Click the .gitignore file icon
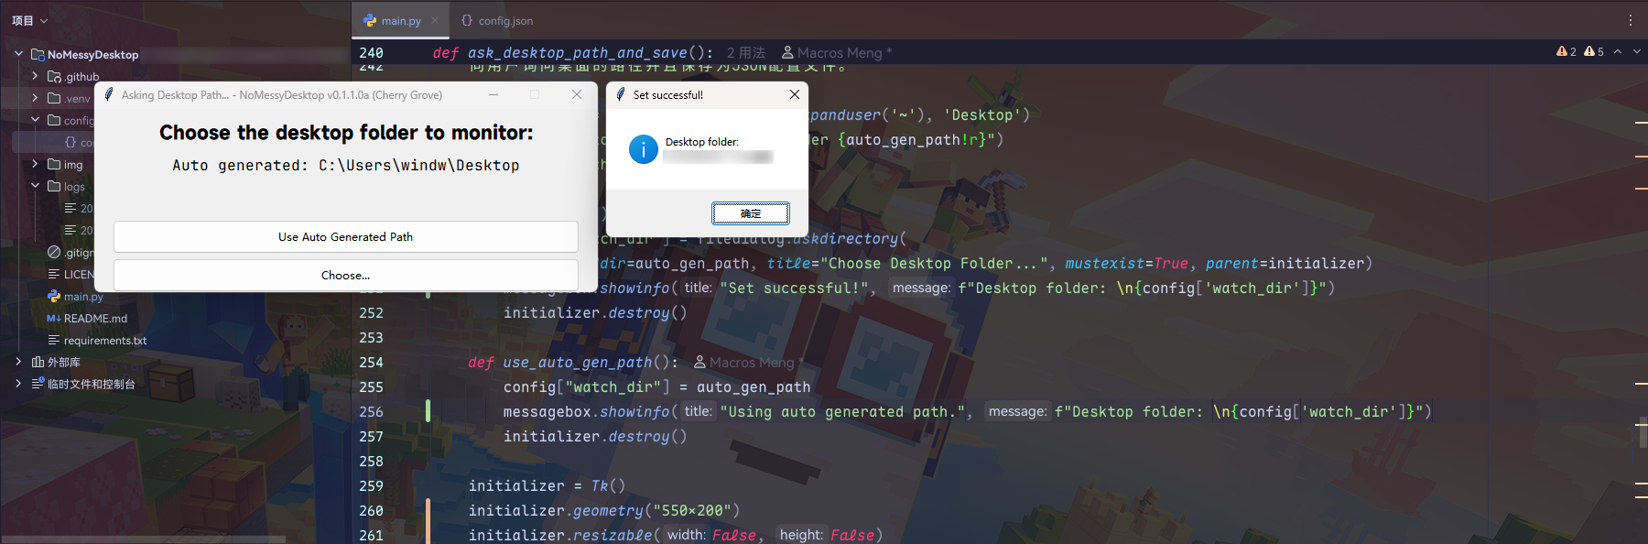1648x544 pixels. click(54, 253)
